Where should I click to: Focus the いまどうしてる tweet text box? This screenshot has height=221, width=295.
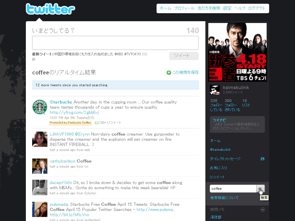click(115, 43)
